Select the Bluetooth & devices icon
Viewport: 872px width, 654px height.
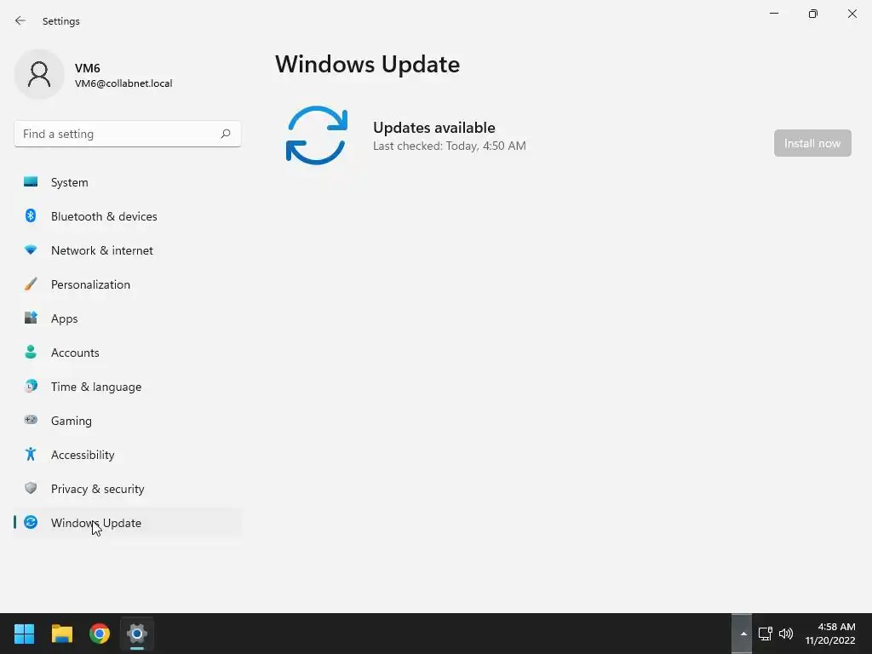[x=31, y=215]
